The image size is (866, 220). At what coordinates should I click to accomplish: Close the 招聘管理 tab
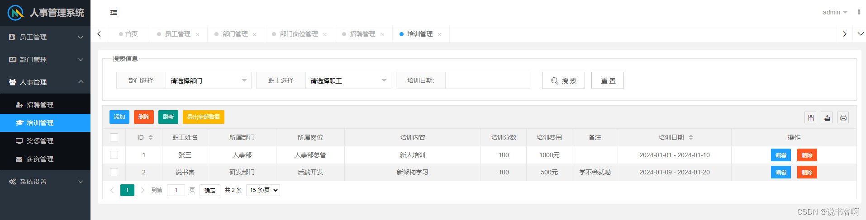pyautogui.click(x=382, y=34)
